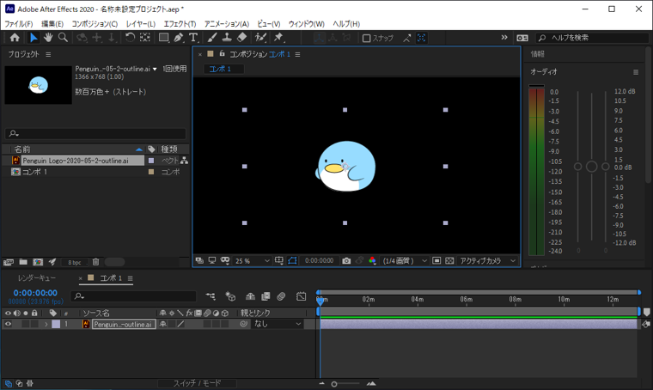
Task: Select the Rectangle shape tool
Action: click(x=163, y=38)
